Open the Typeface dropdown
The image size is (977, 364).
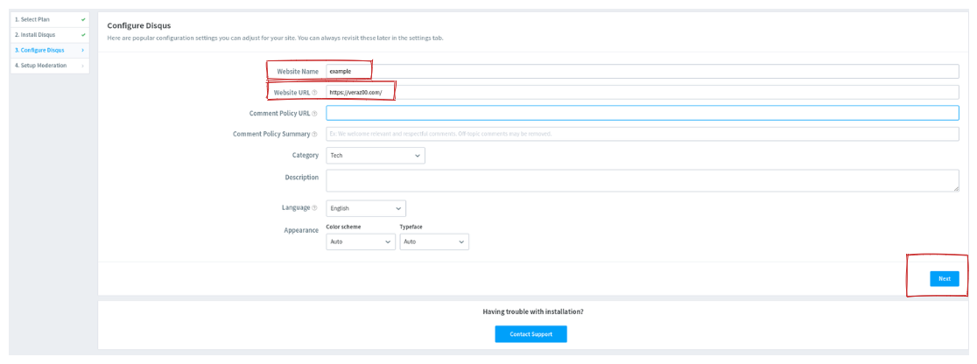434,241
